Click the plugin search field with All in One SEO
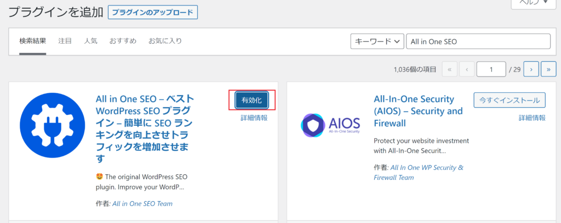The height and width of the screenshot is (223, 561). (x=478, y=42)
